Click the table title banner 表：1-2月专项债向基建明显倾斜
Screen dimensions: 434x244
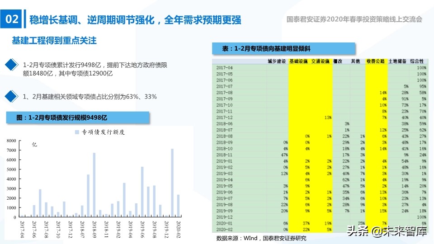coord(284,49)
